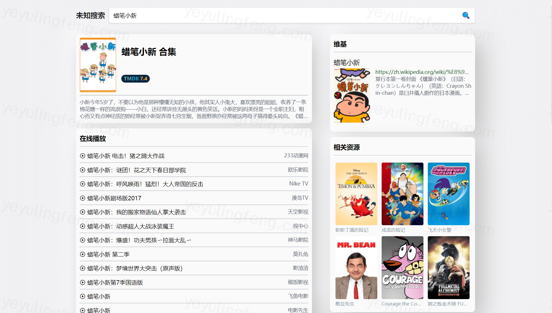The height and width of the screenshot is (313, 552).
Task: Open the 蜡笔小新 第二季 title link
Action: pos(109,254)
